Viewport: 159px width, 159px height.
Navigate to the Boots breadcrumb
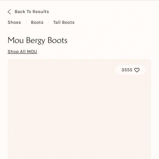(37, 22)
